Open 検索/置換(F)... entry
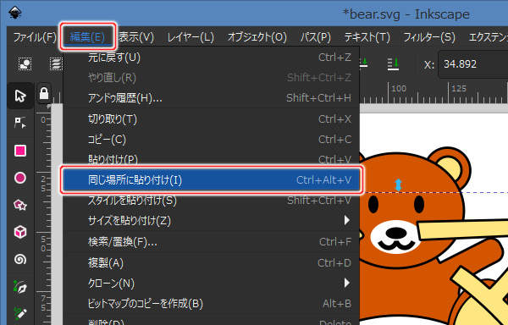Viewport: 508px width, 325px height. [211, 242]
